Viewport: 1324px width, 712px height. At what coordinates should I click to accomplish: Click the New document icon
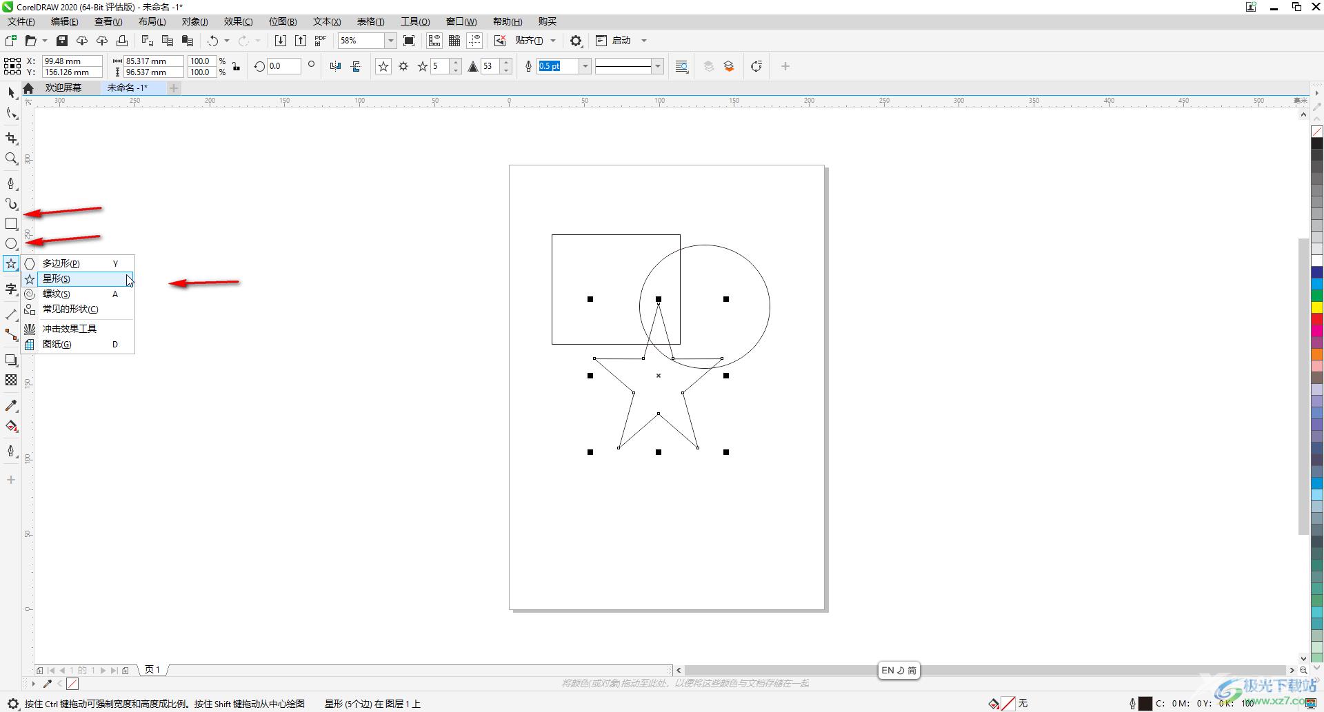pyautogui.click(x=11, y=41)
